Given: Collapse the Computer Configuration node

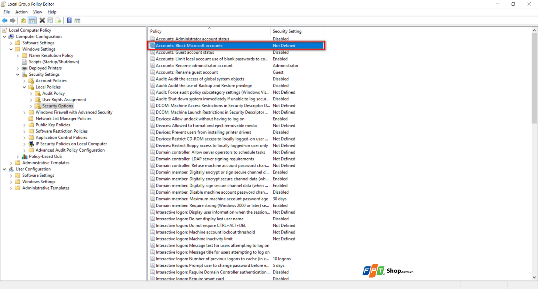Looking at the screenshot, I should pos(4,36).
